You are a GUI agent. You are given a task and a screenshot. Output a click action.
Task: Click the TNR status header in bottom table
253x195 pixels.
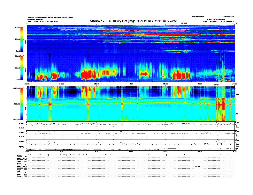tap(19, 171)
